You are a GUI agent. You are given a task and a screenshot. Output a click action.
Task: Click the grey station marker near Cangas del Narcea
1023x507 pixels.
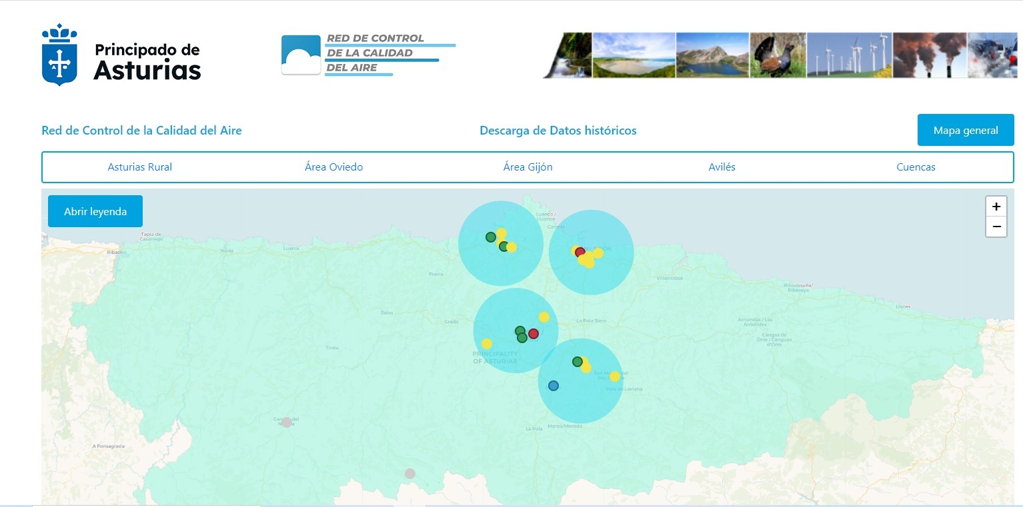pos(287,422)
